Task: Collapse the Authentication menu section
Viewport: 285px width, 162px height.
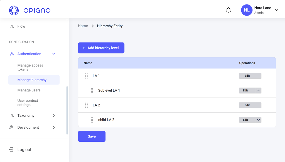Action: pyautogui.click(x=54, y=54)
